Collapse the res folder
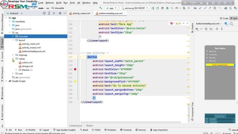238x134 pixels. click(10, 32)
